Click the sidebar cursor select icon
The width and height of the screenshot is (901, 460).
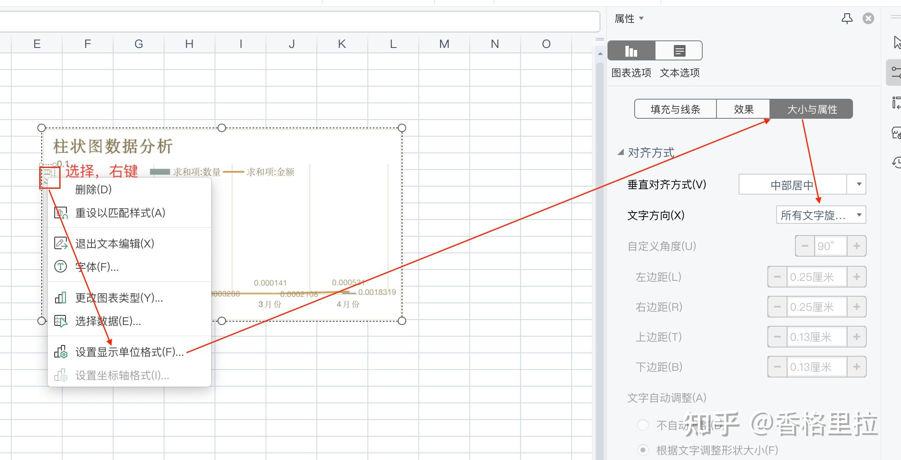click(897, 42)
